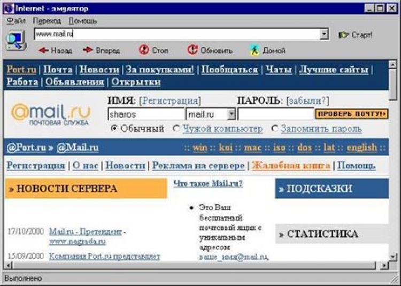Open the Файл menu

16,21
